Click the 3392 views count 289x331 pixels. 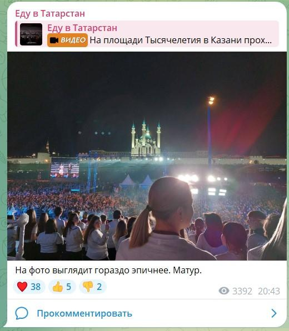coord(242,291)
